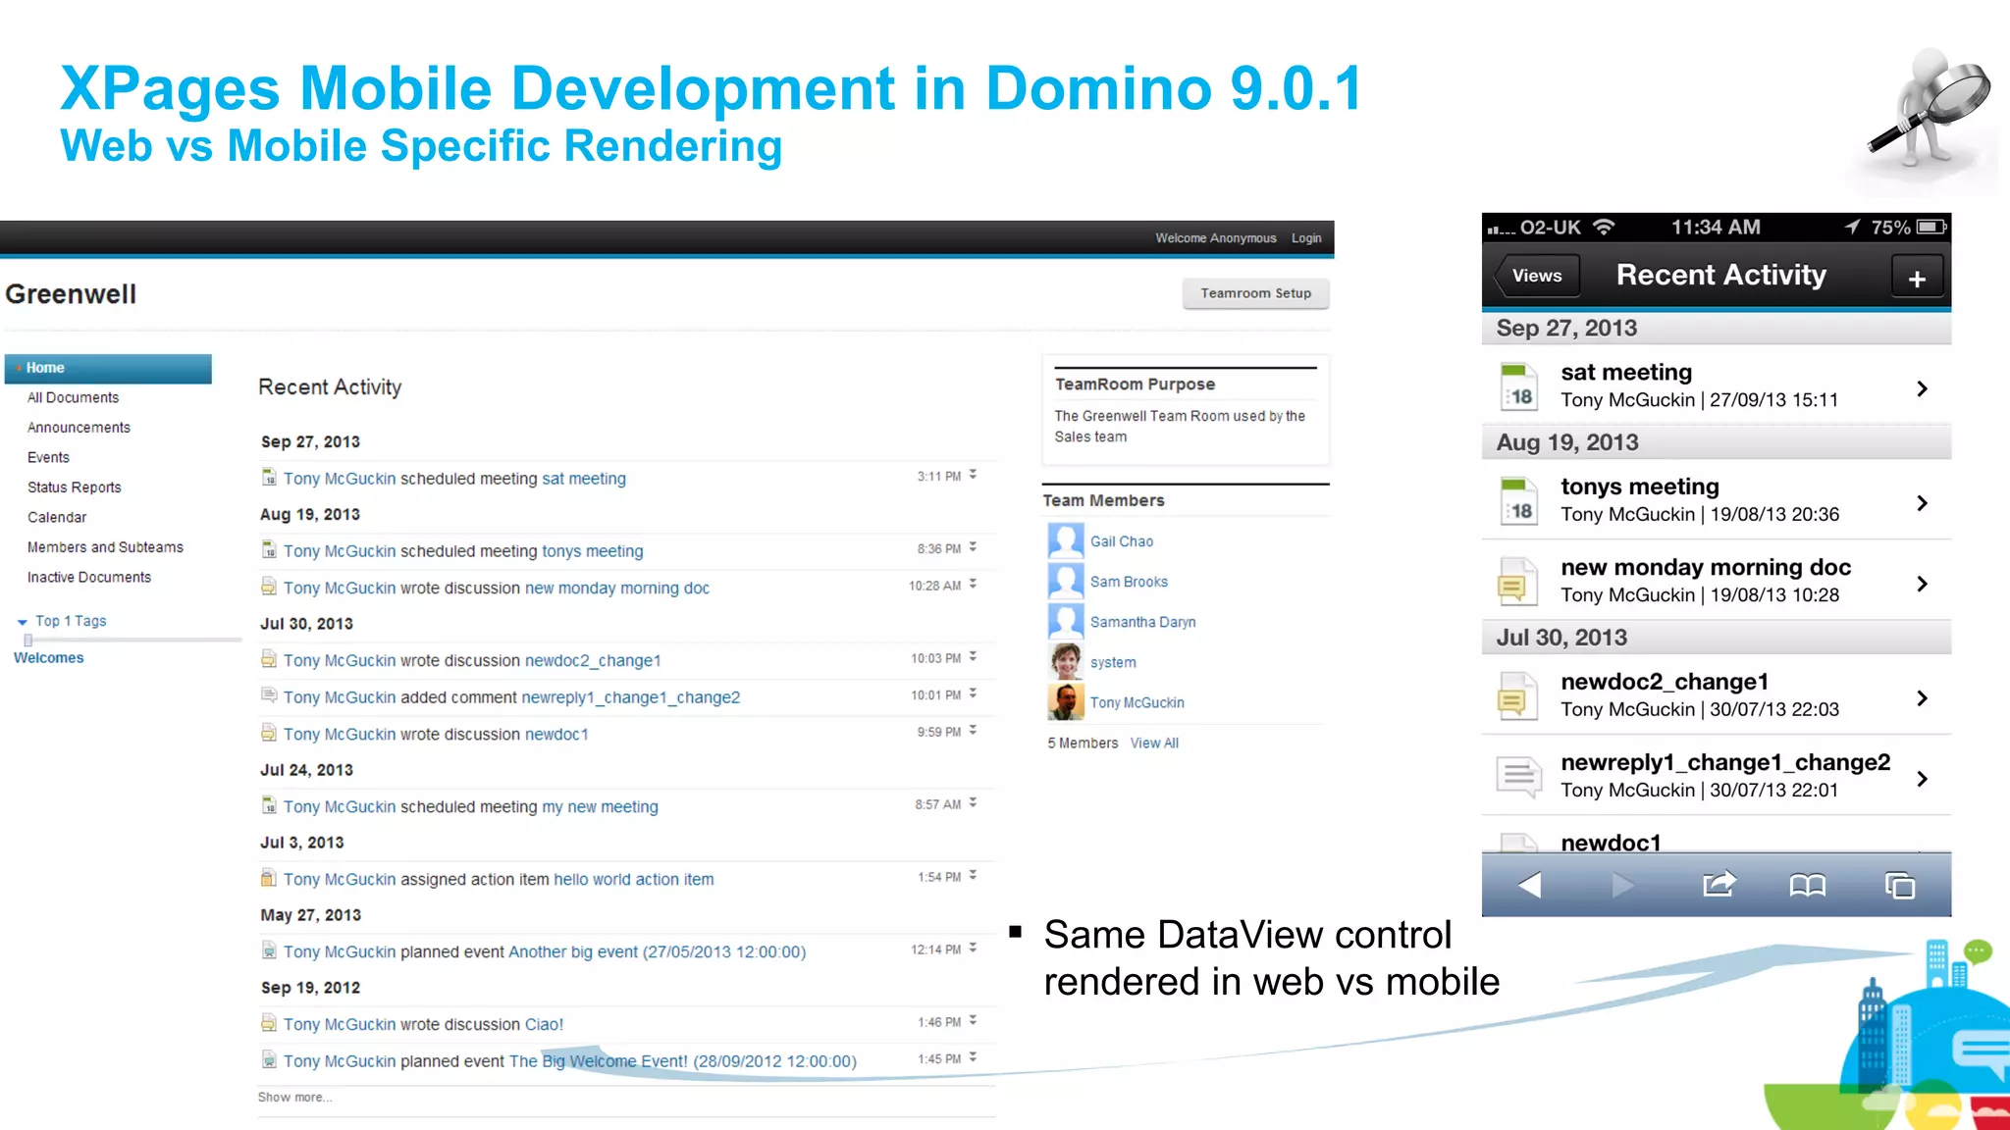The height and width of the screenshot is (1130, 2010).
Task: Expand the 8:36 PM tonys meeting entry
Action: (973, 547)
